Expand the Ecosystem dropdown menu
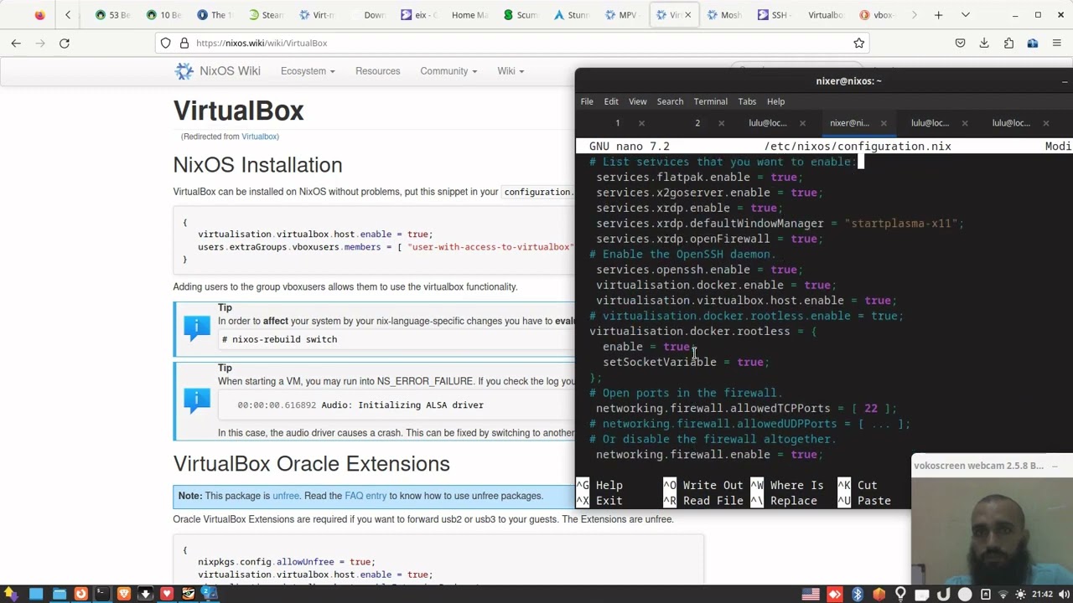Image resolution: width=1073 pixels, height=603 pixels. pyautogui.click(x=308, y=71)
